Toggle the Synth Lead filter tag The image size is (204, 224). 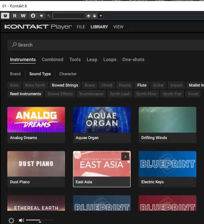pyautogui.click(x=120, y=94)
